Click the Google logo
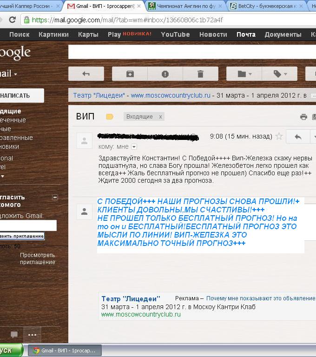The width and height of the screenshot is (316, 357). (x=15, y=53)
